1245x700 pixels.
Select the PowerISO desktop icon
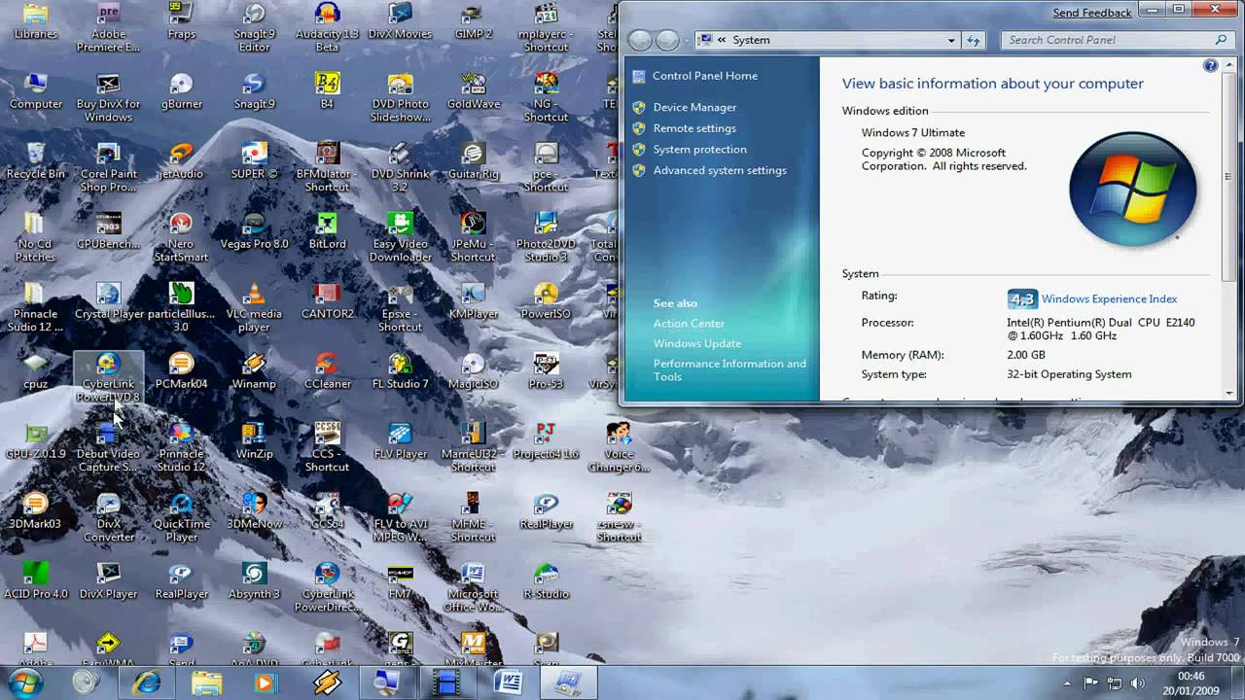pyautogui.click(x=546, y=301)
